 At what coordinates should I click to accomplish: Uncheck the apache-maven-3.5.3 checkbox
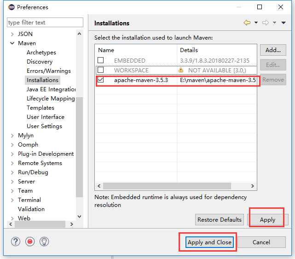pos(101,80)
